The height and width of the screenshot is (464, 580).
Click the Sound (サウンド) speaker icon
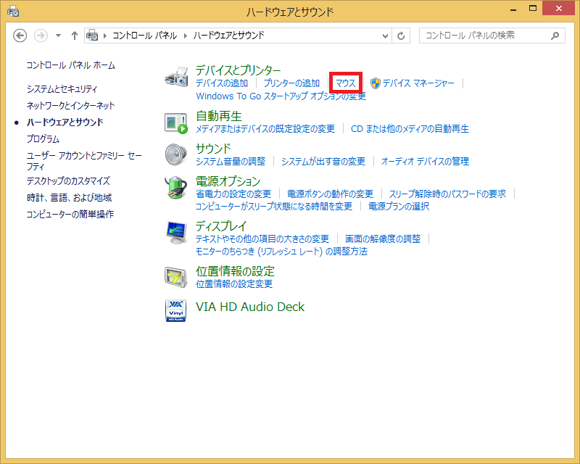pos(176,155)
